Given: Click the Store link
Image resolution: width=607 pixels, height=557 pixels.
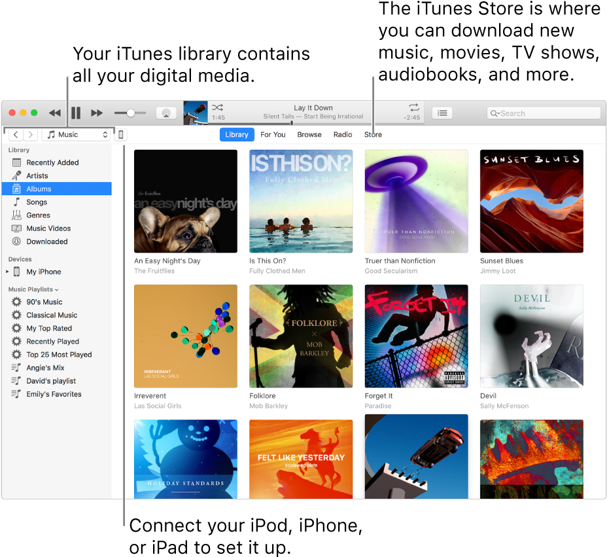Looking at the screenshot, I should (x=373, y=134).
